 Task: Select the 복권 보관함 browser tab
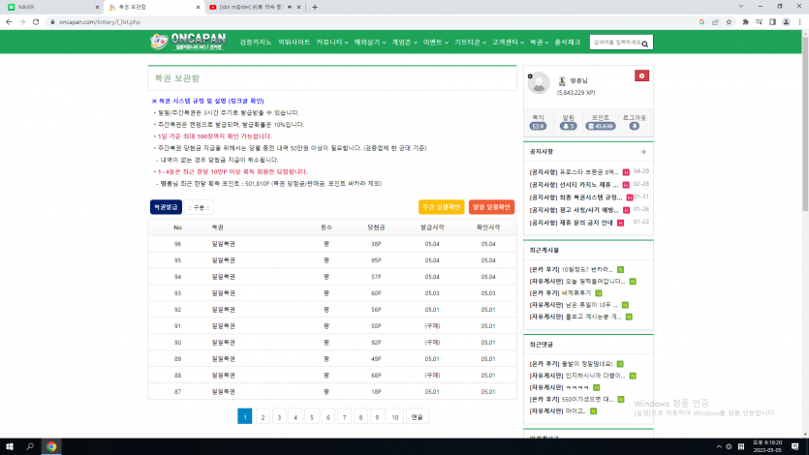(154, 7)
